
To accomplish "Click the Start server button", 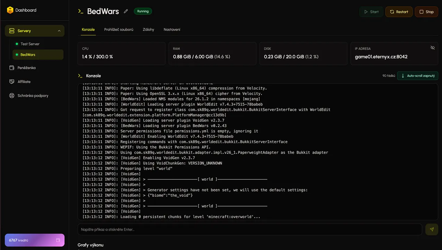I will (x=371, y=12).
